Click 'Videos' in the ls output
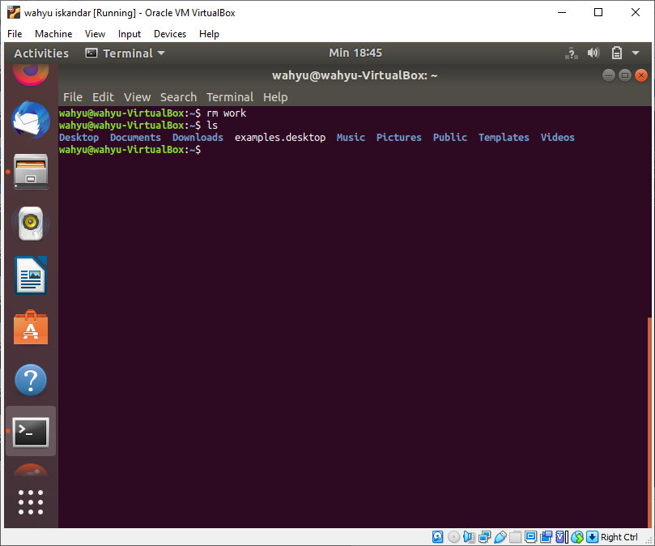Image resolution: width=655 pixels, height=546 pixels. pos(558,137)
